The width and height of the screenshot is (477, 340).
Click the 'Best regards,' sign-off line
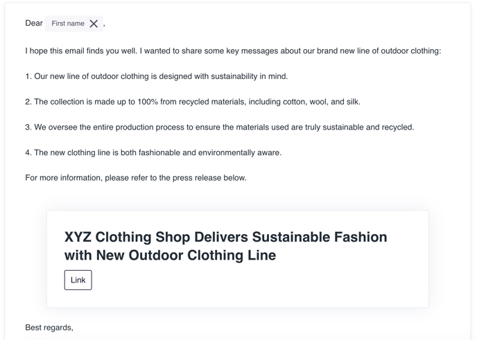(x=49, y=328)
